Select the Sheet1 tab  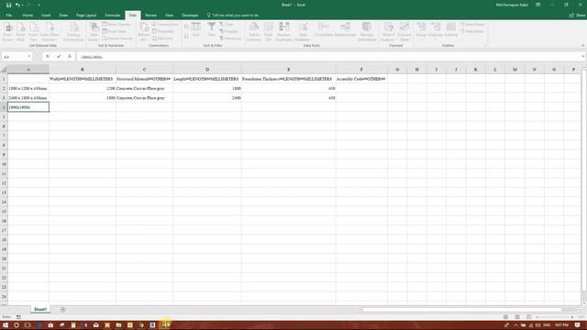40,310
